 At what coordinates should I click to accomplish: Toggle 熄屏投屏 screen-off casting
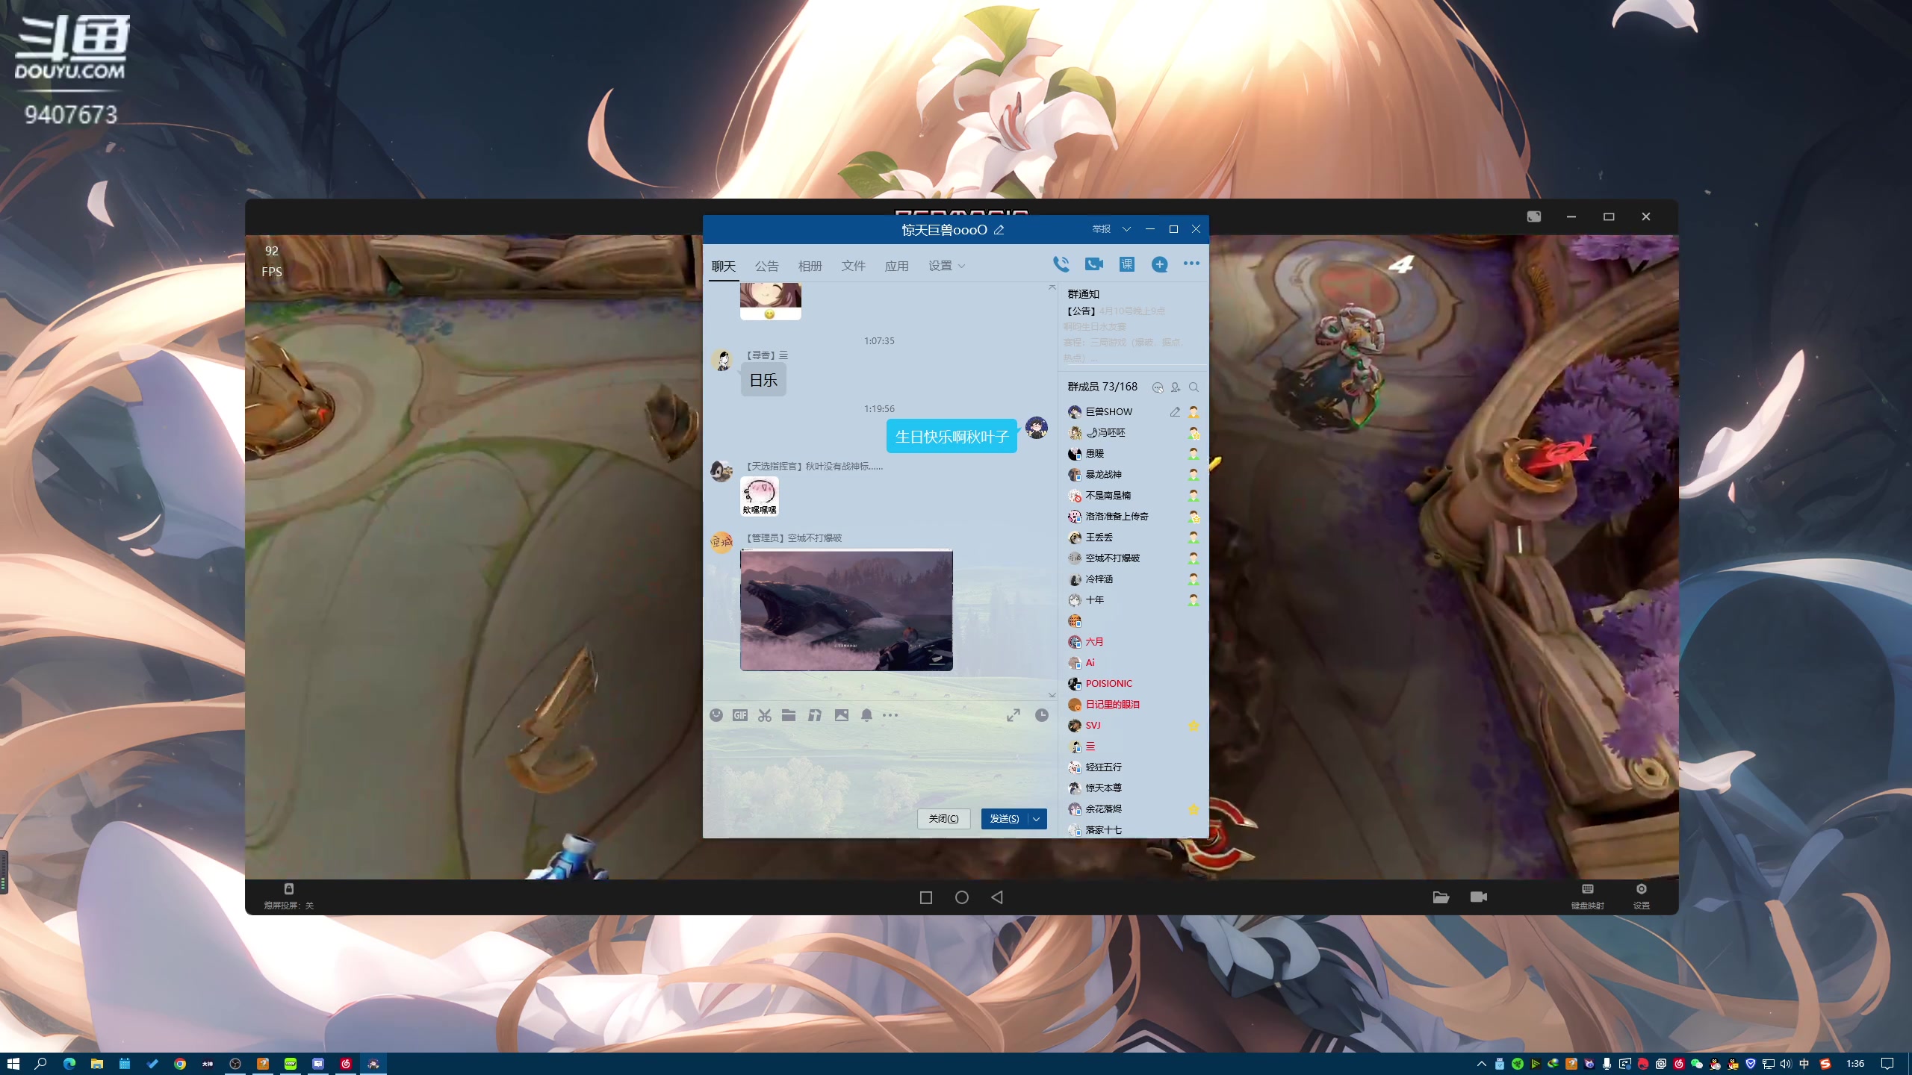click(x=288, y=896)
